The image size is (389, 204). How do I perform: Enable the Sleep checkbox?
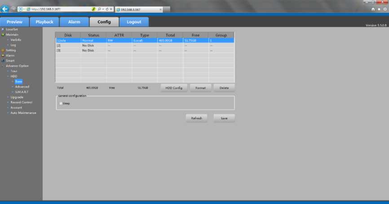pyautogui.click(x=61, y=103)
